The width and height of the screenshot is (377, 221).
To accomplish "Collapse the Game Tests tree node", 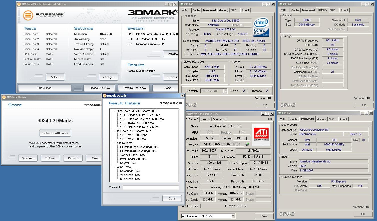I will 113,111.
